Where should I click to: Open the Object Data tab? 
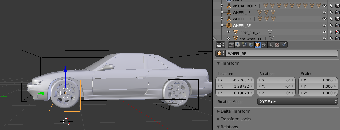point(270,45)
